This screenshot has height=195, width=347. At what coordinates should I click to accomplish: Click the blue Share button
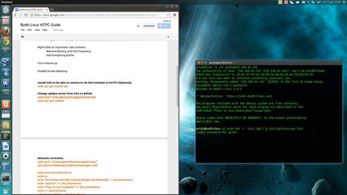[x=164, y=26]
